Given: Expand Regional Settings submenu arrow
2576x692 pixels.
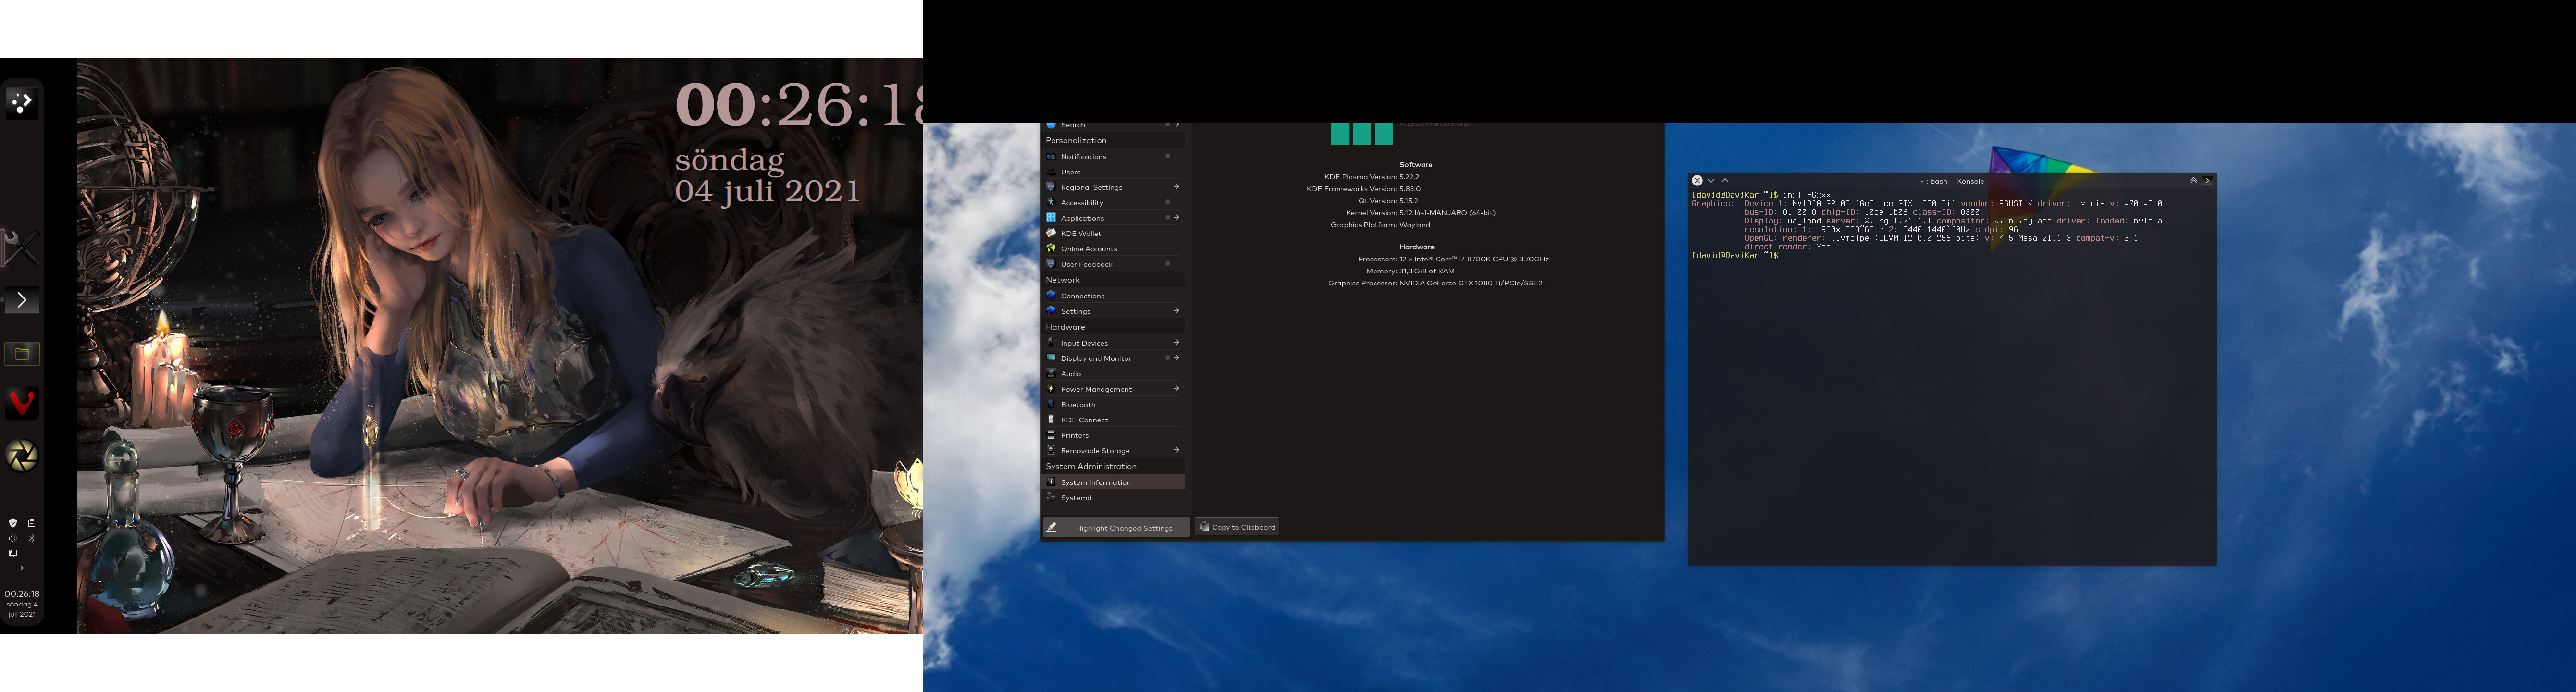Looking at the screenshot, I should coord(1176,187).
